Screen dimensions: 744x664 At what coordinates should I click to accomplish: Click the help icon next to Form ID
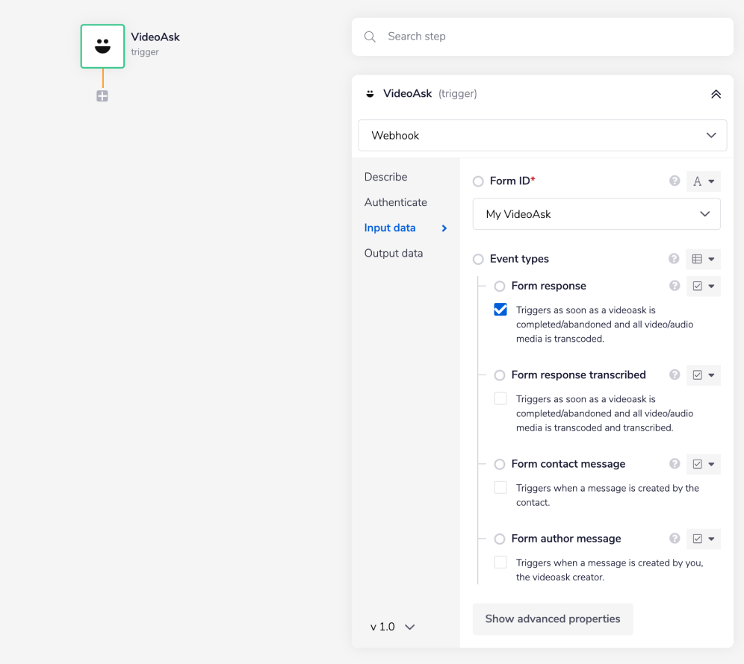pyautogui.click(x=675, y=181)
